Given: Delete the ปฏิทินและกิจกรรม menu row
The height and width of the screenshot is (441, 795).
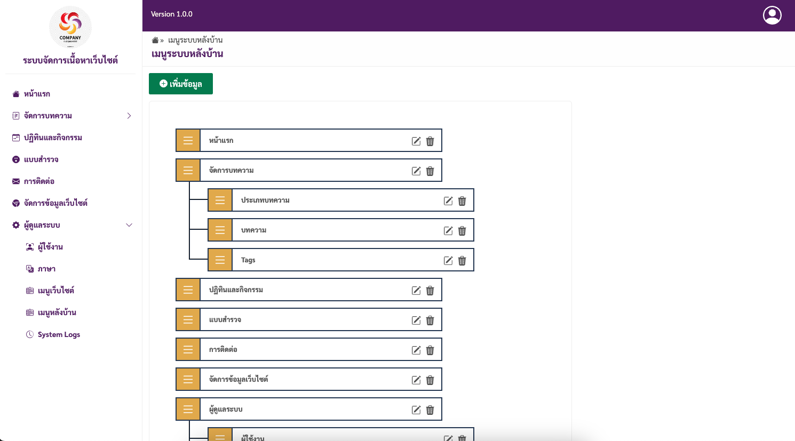Looking at the screenshot, I should pos(430,290).
